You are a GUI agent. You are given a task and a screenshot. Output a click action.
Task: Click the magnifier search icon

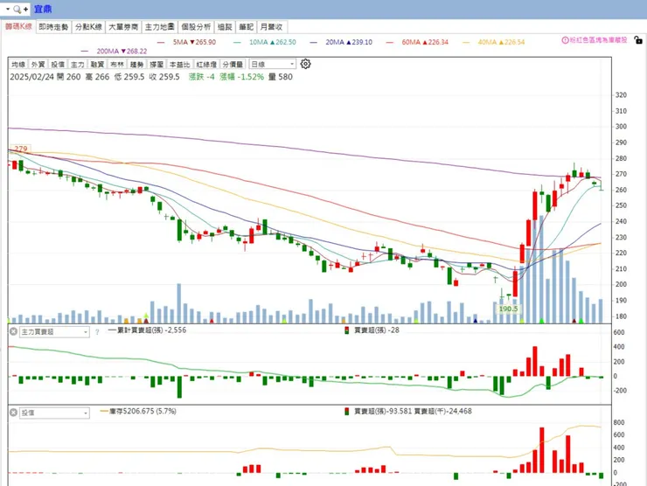coord(17,9)
